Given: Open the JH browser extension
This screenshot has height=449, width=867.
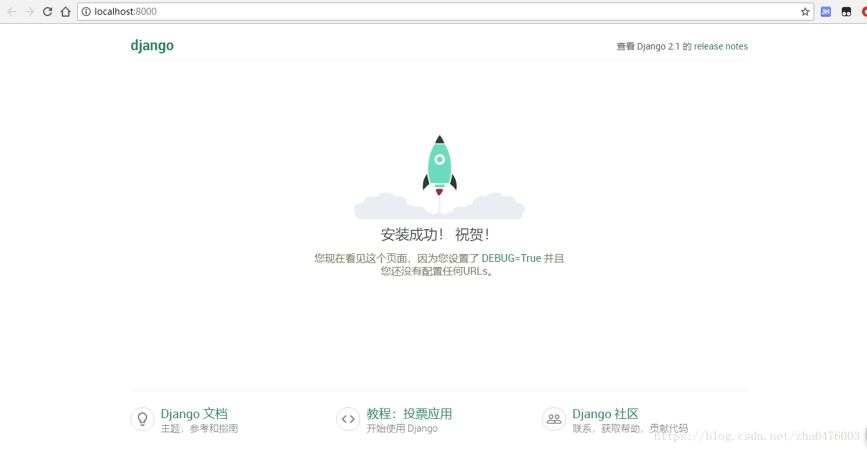Looking at the screenshot, I should coord(826,12).
